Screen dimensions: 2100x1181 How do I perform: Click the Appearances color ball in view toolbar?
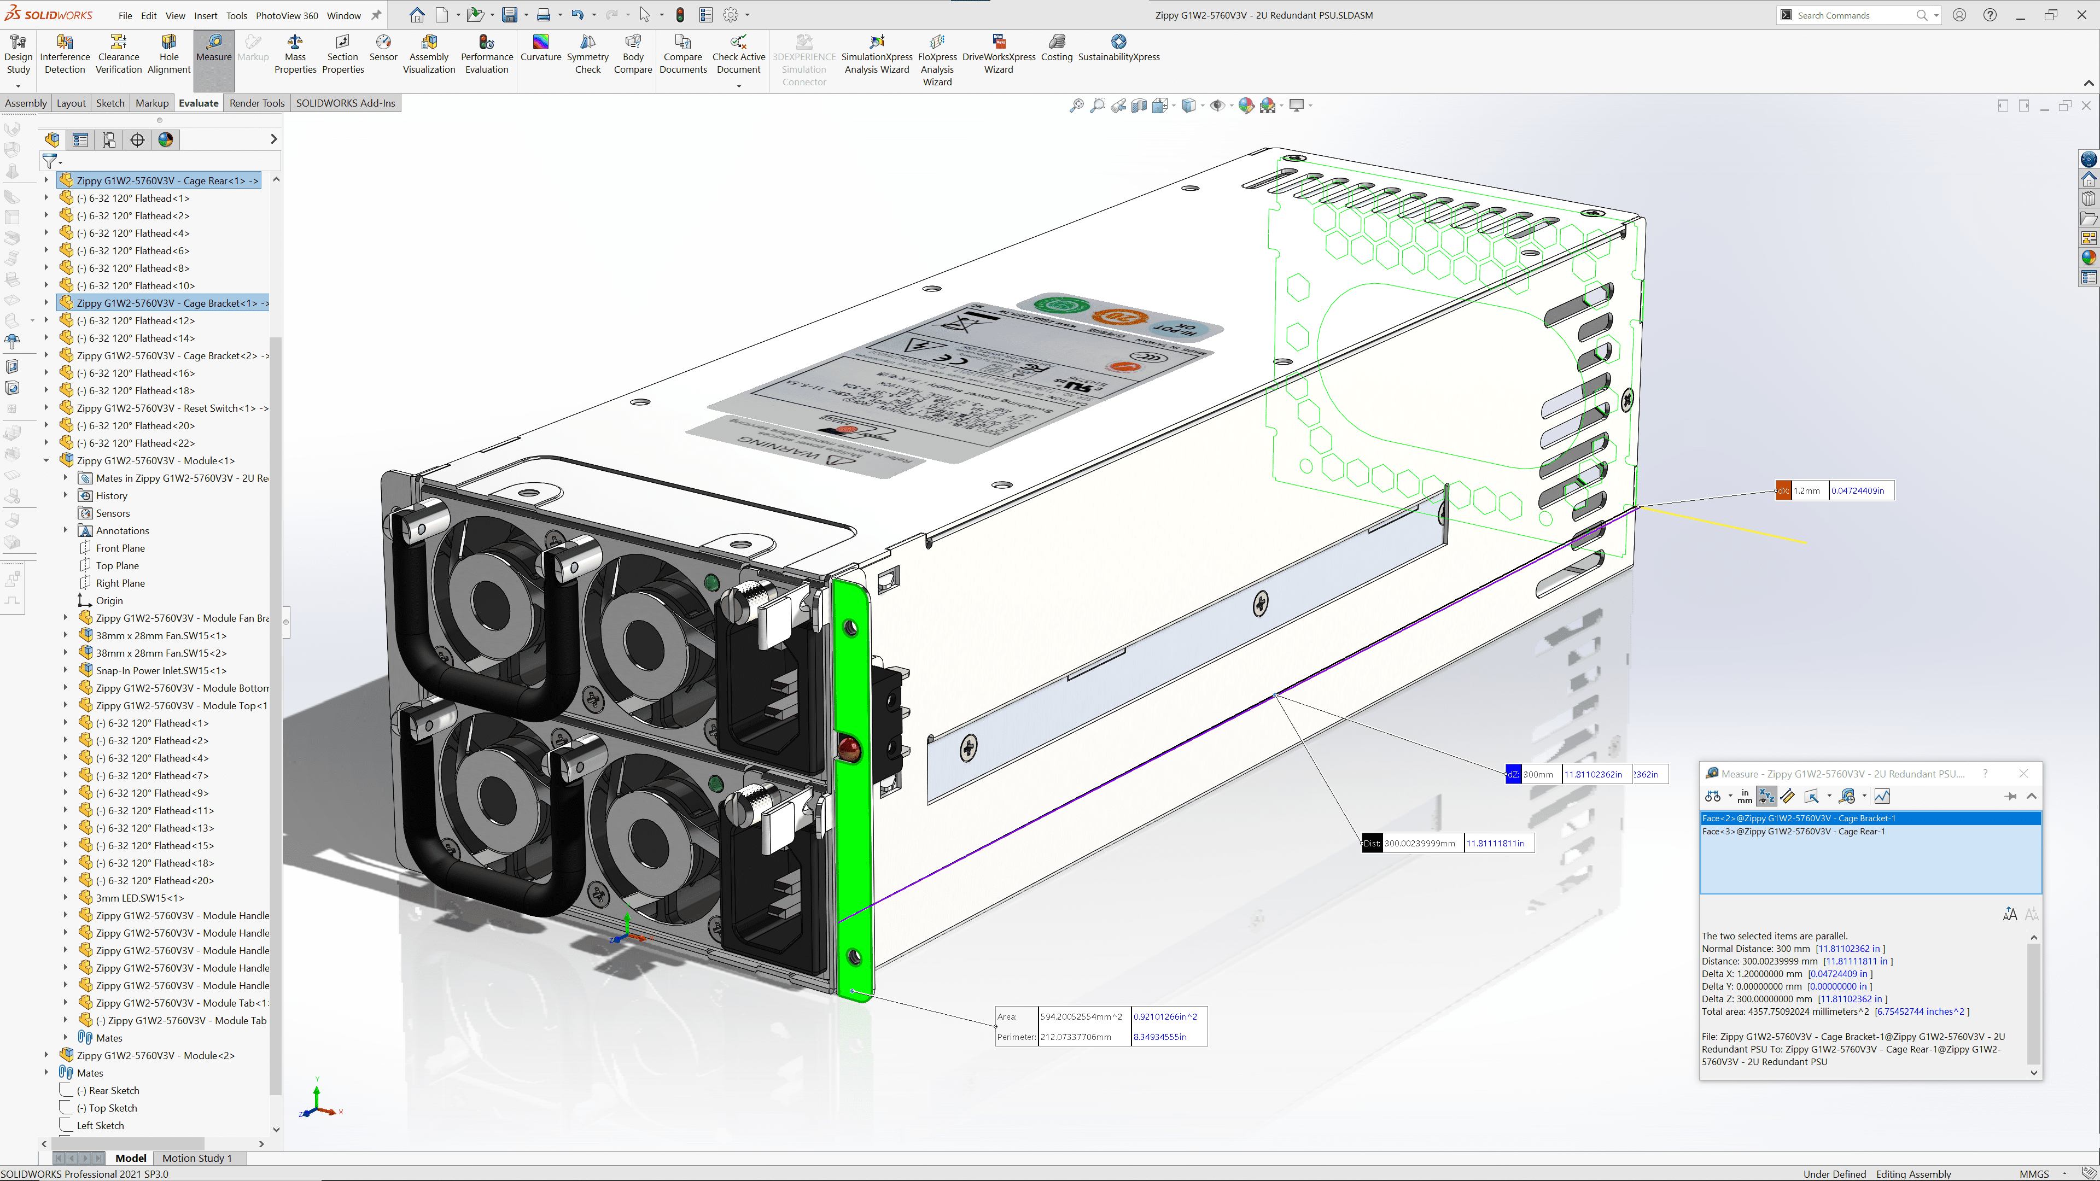point(1245,105)
